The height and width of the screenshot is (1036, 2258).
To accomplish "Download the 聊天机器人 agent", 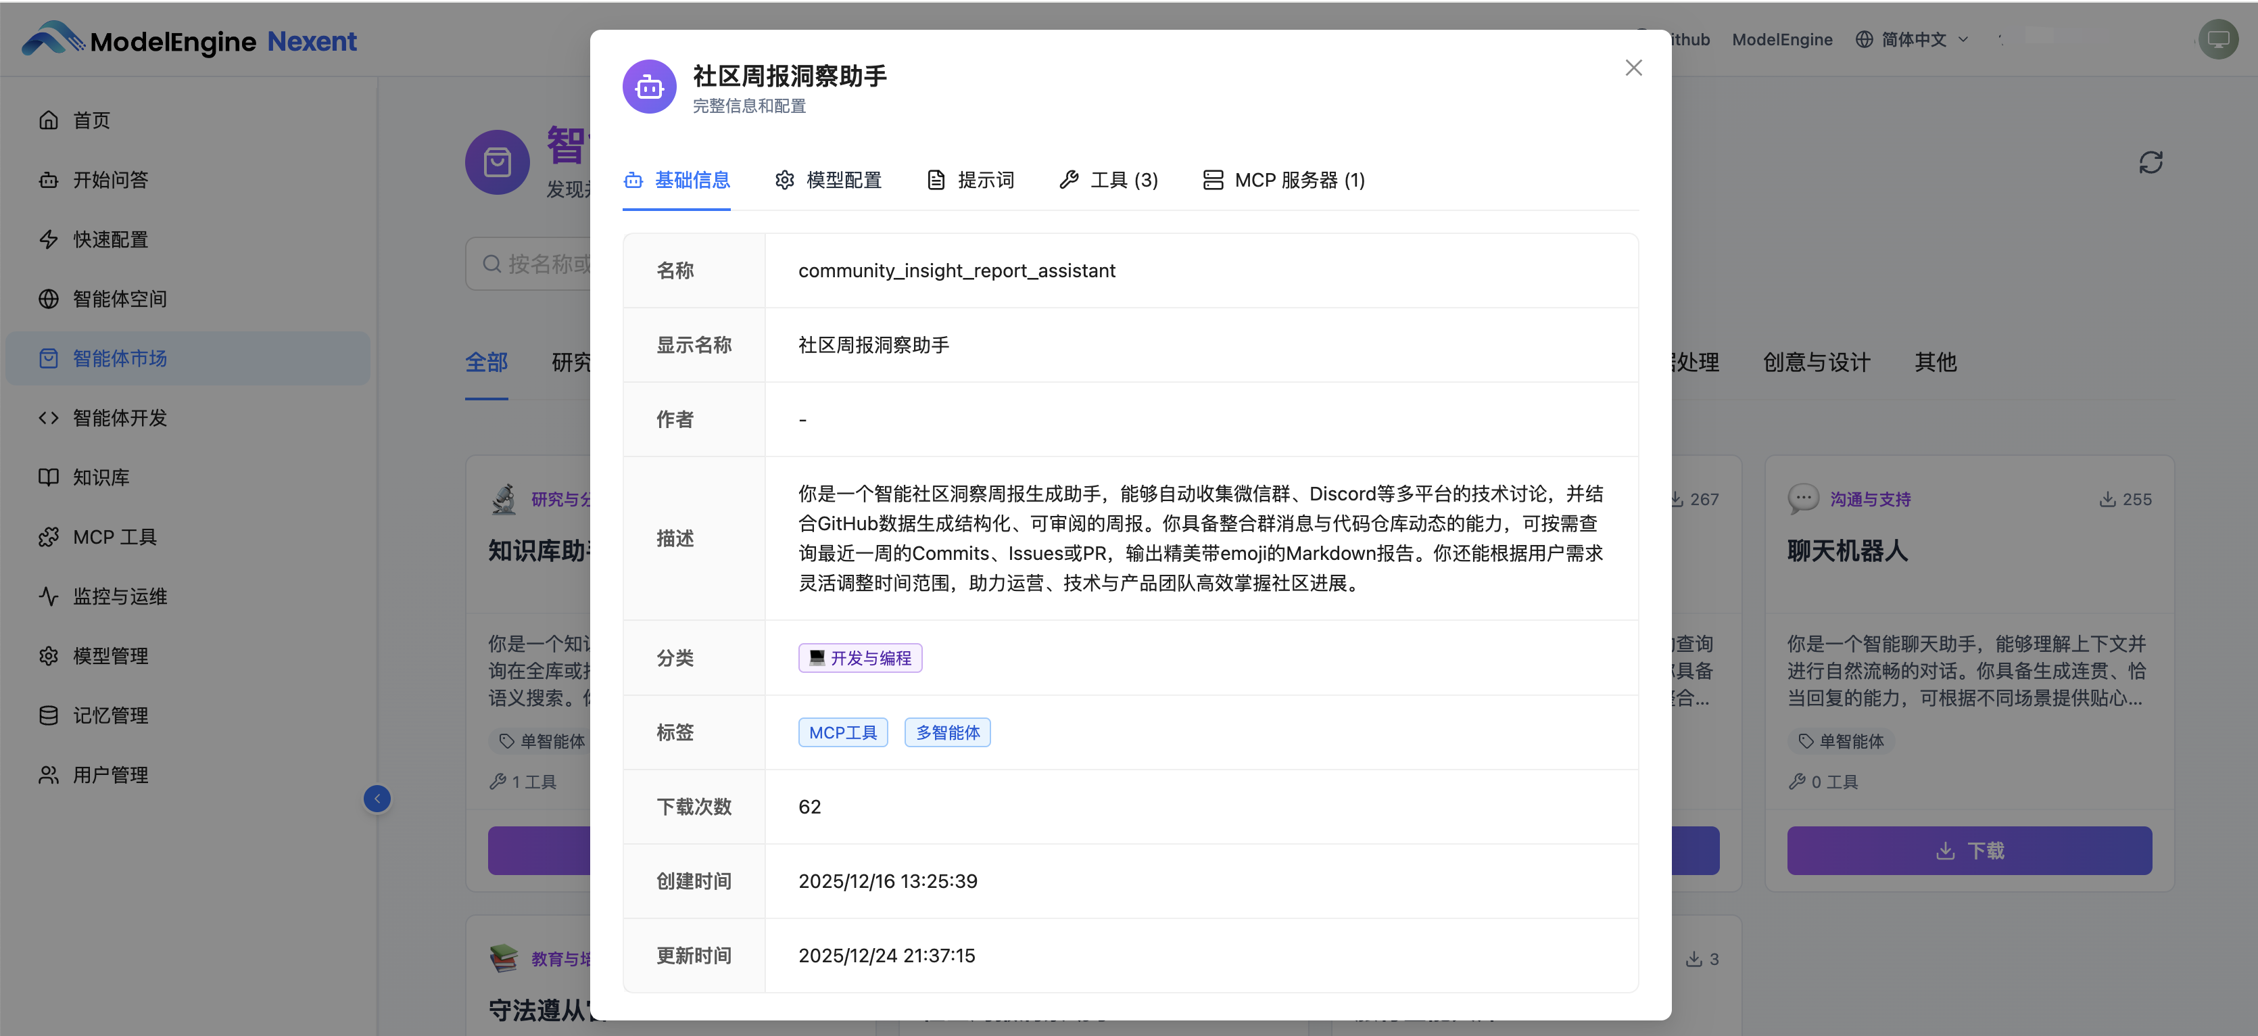I will click(1969, 850).
